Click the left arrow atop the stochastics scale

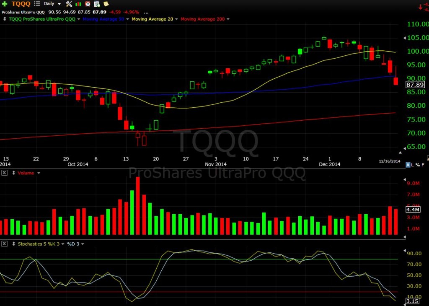[405, 250]
